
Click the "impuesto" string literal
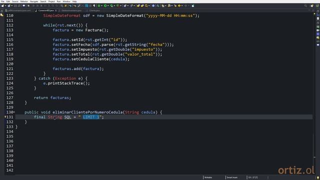pyautogui.click(x=143, y=49)
